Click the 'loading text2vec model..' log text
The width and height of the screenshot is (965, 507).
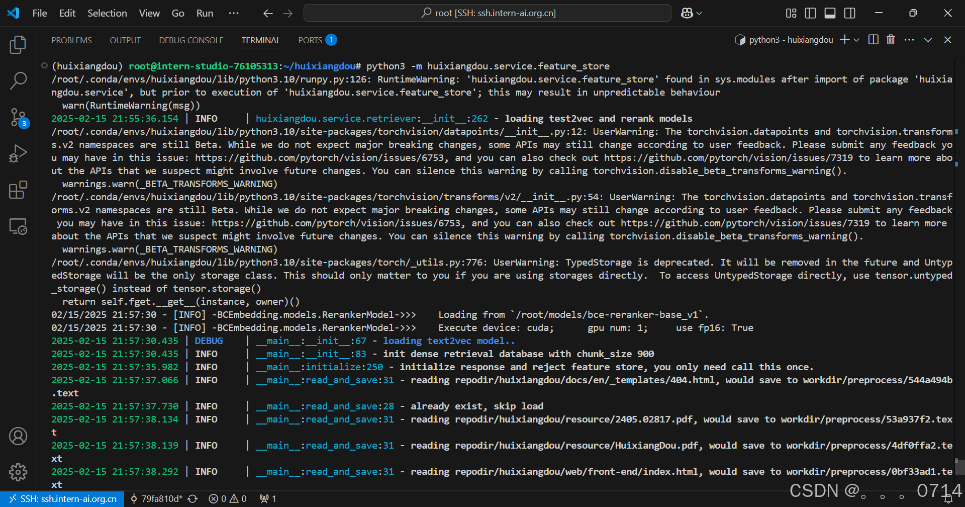449,341
